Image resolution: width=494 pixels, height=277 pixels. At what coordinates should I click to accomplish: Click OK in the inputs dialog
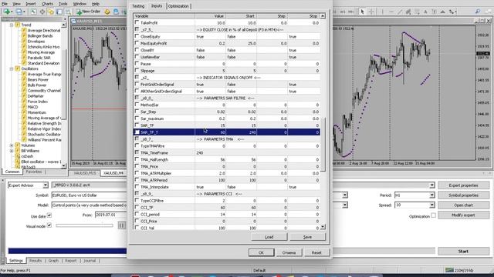pyautogui.click(x=261, y=252)
